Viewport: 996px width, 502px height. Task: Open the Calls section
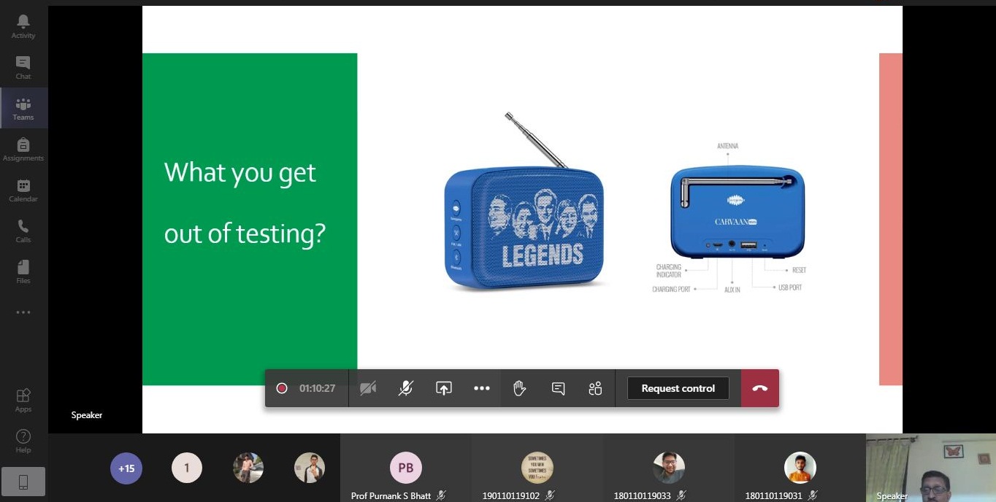coord(23,231)
